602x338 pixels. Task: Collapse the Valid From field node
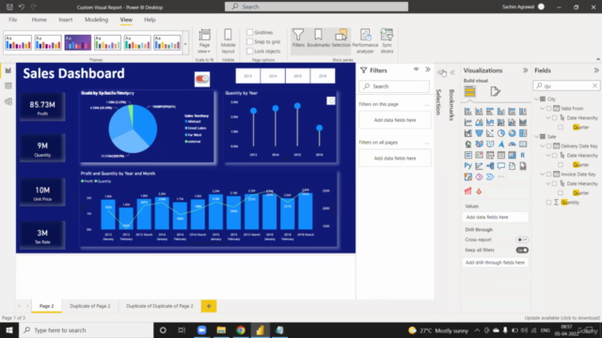[543, 109]
